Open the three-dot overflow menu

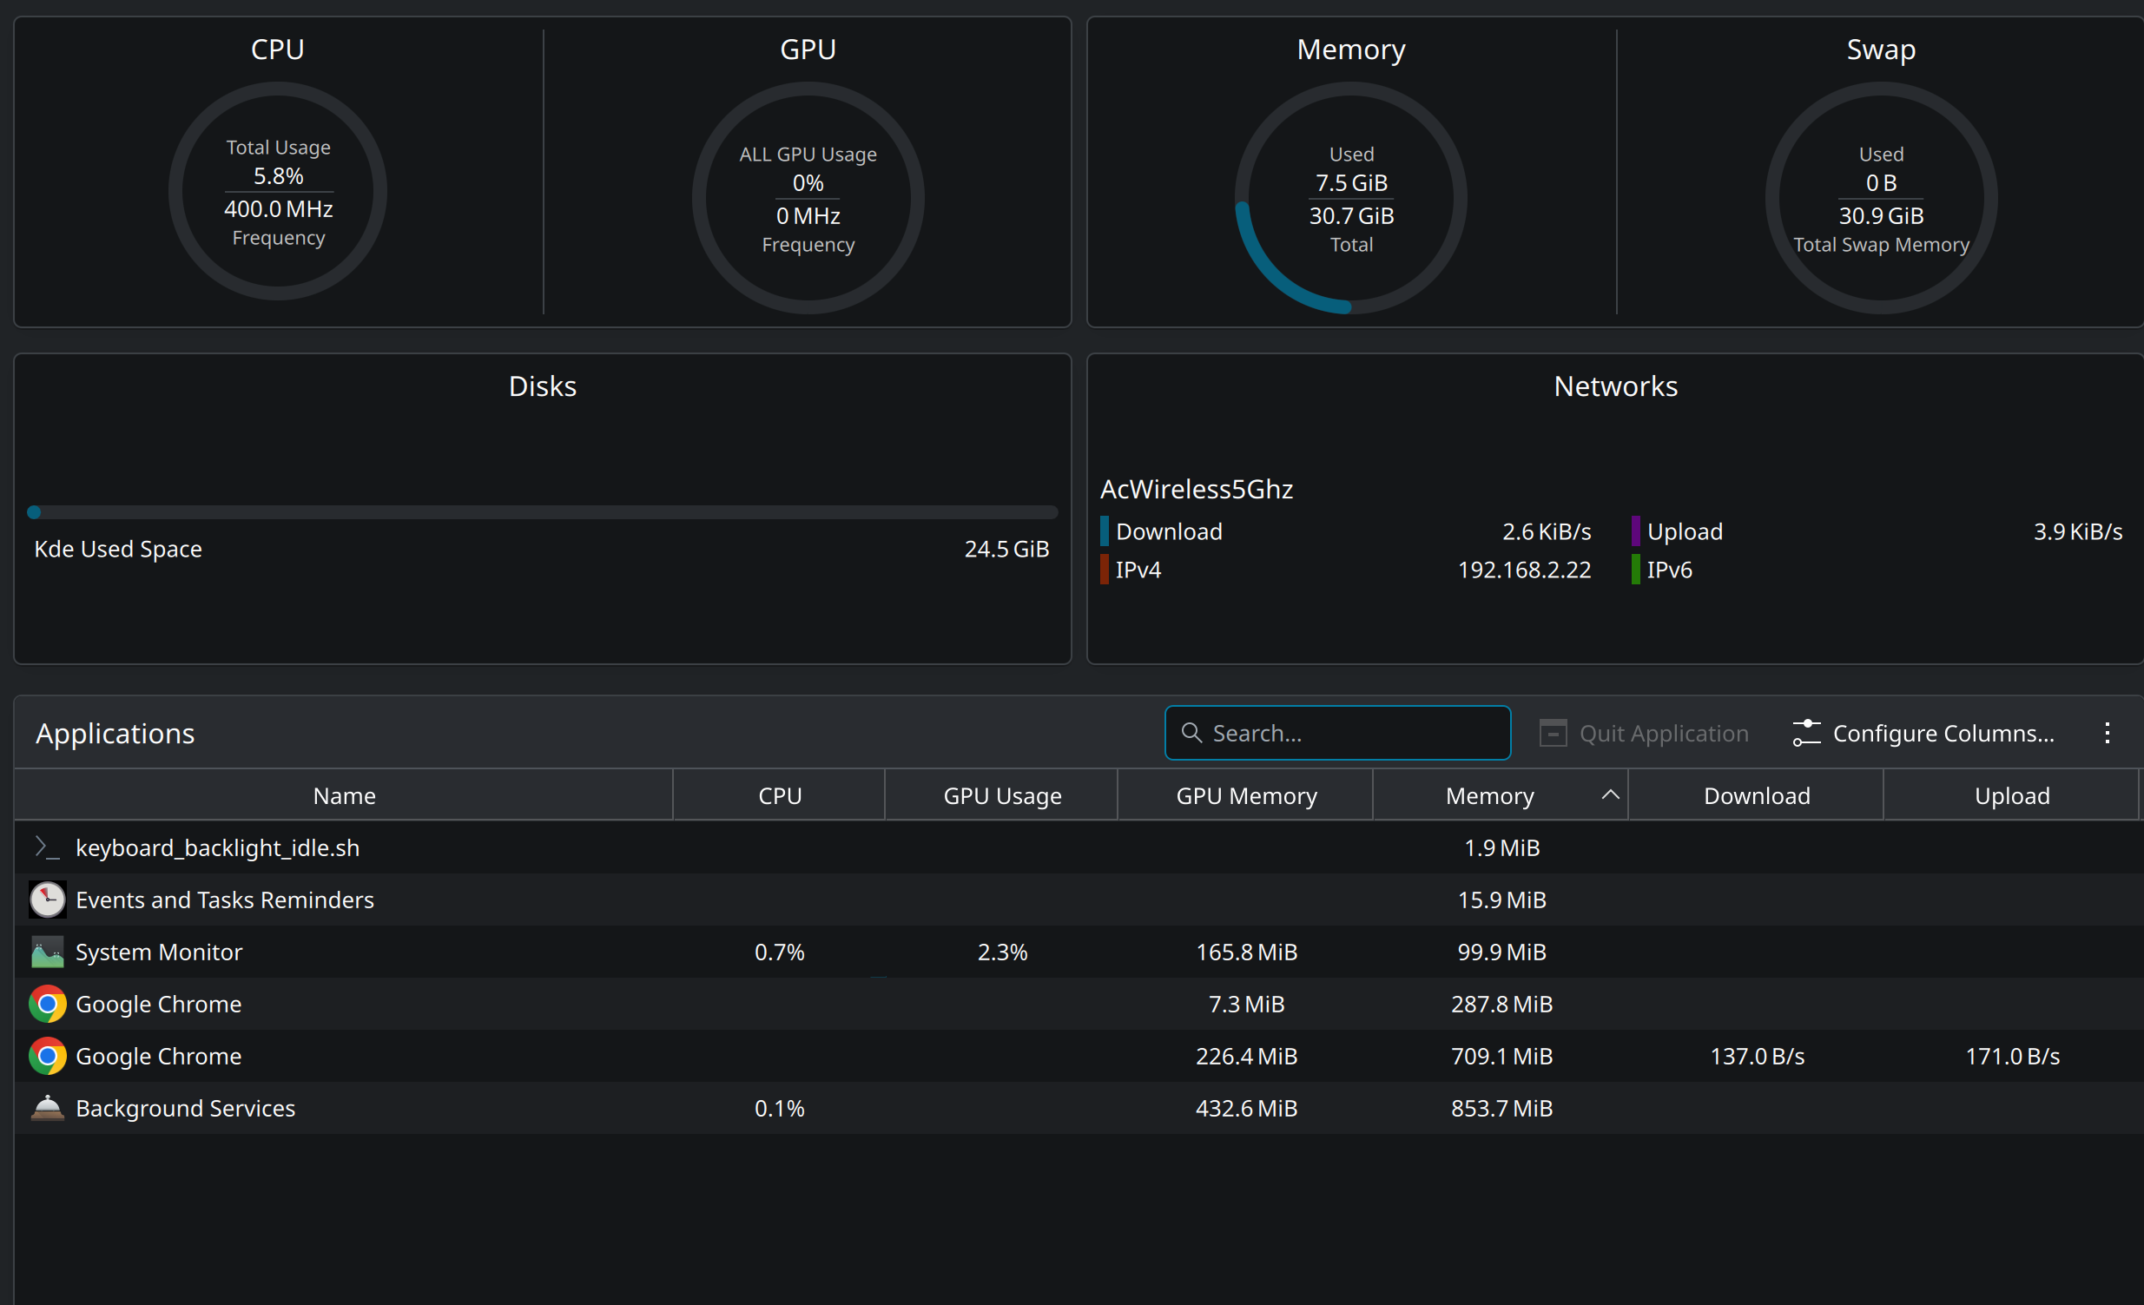pos(2107,733)
